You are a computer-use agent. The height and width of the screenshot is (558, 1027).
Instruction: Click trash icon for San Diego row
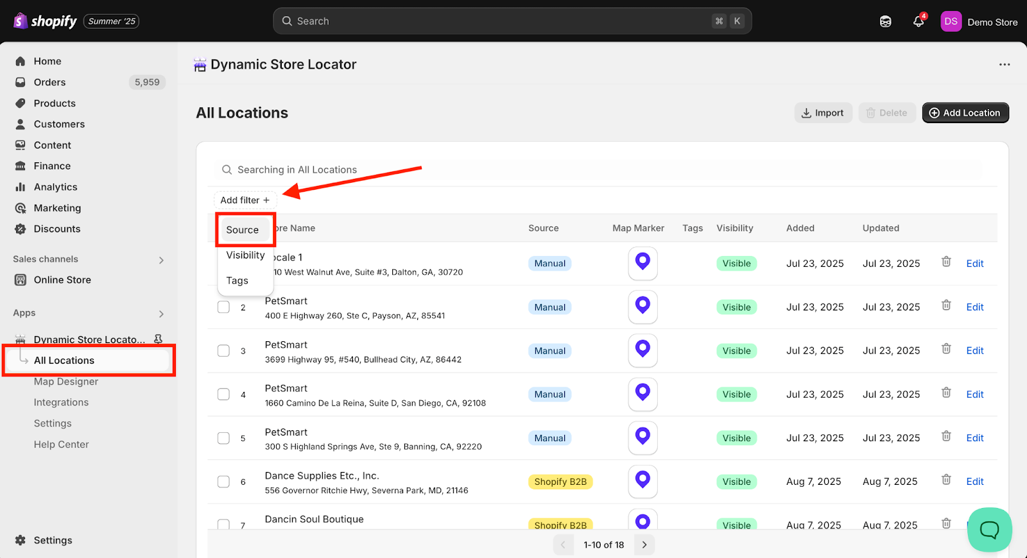946,393
